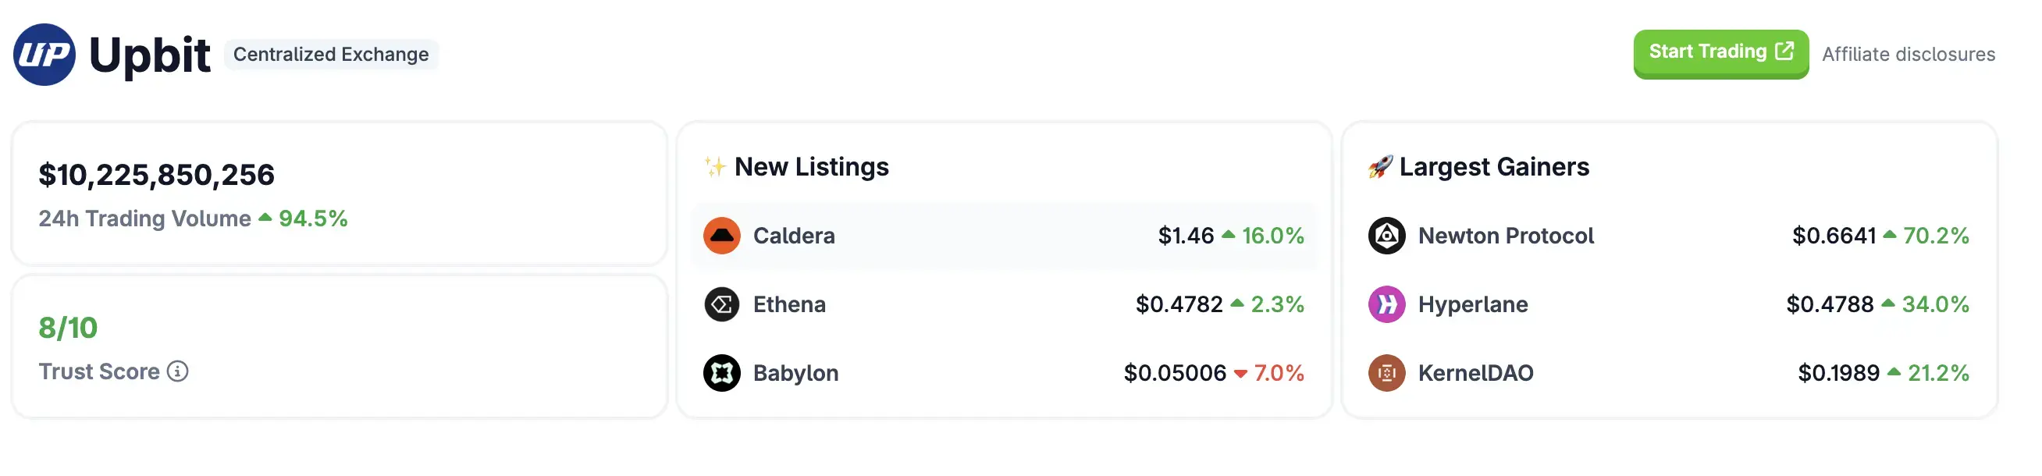Click the Newton Protocol coin icon
This screenshot has height=476, width=2042.
pos(1386,236)
